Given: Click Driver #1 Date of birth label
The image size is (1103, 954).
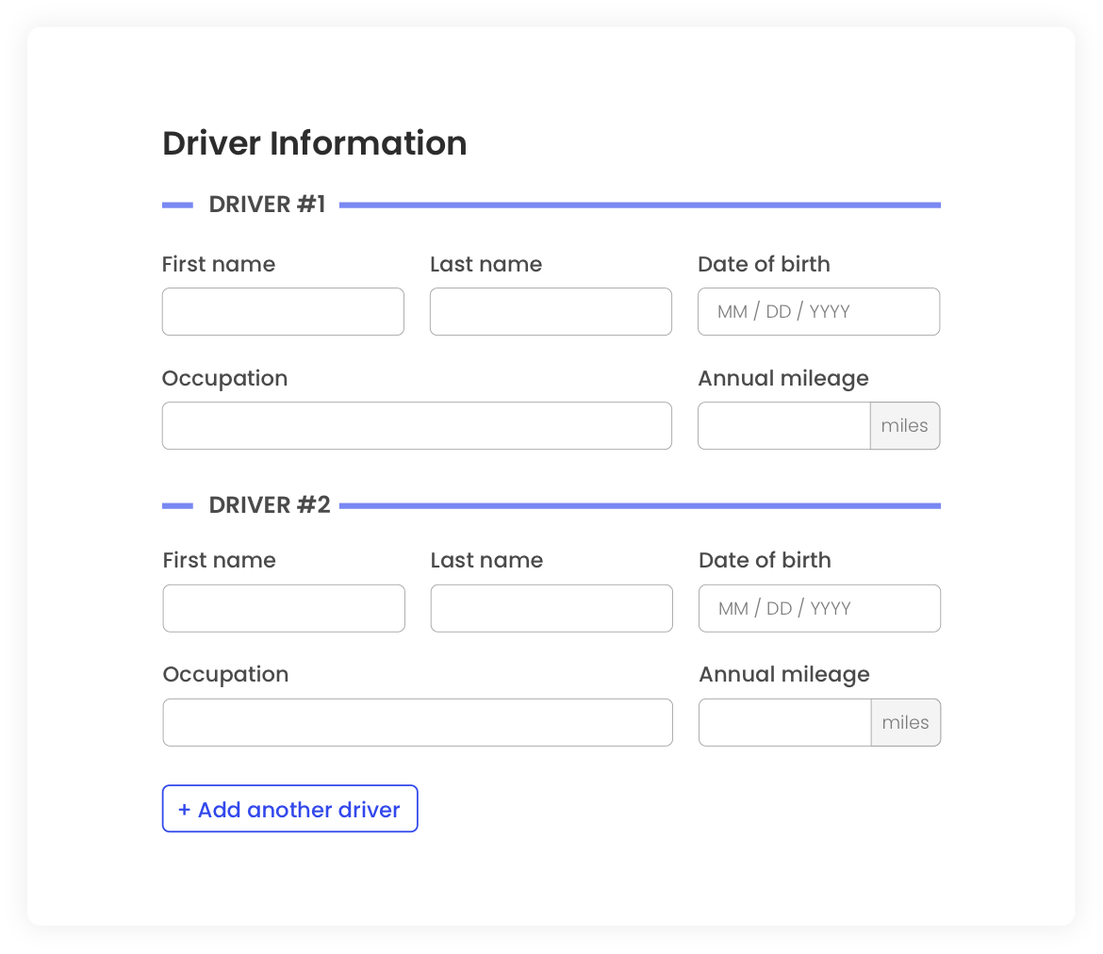Looking at the screenshot, I should tap(764, 264).
